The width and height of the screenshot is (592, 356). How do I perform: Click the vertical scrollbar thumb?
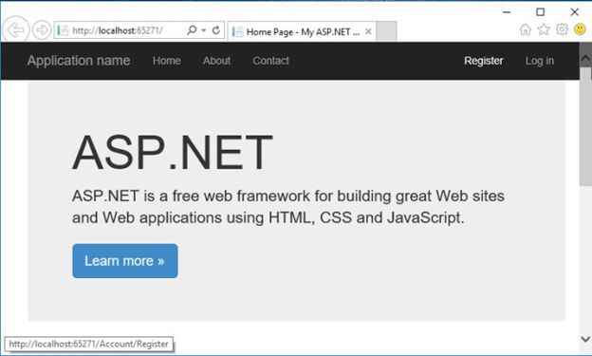(585, 126)
